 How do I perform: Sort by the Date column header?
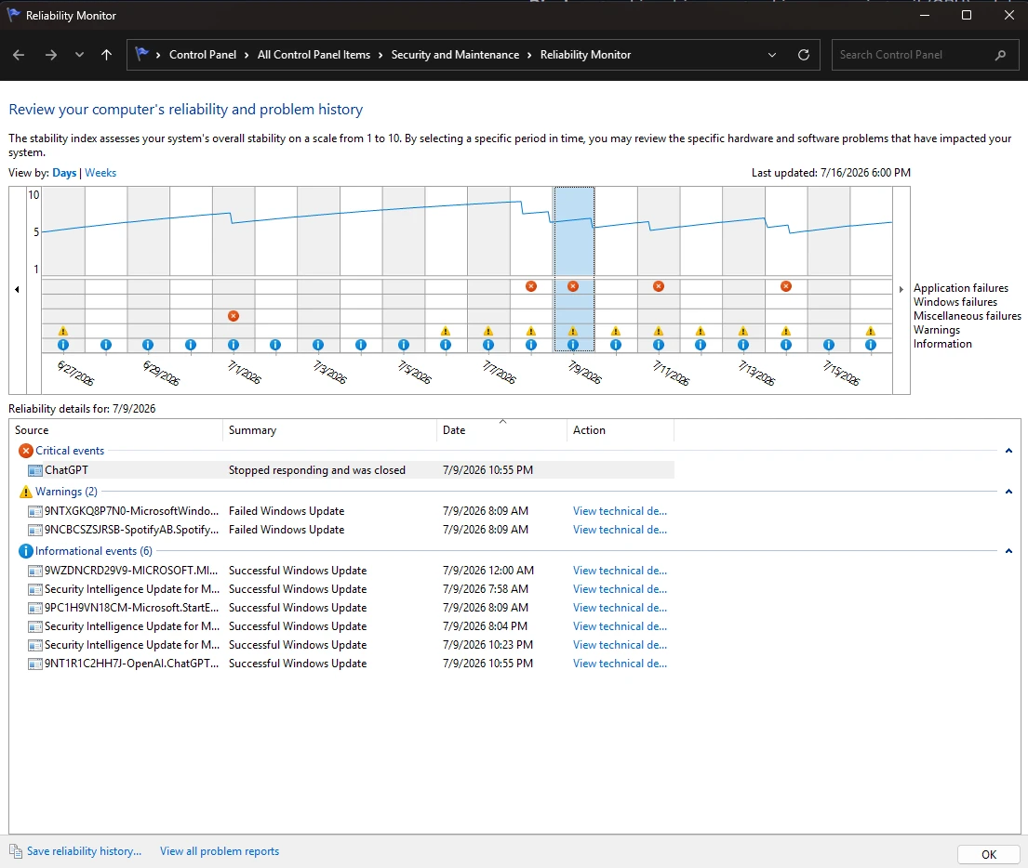tap(501, 430)
